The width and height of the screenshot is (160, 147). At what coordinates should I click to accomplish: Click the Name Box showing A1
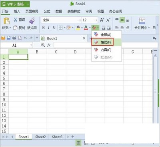pos(16,46)
